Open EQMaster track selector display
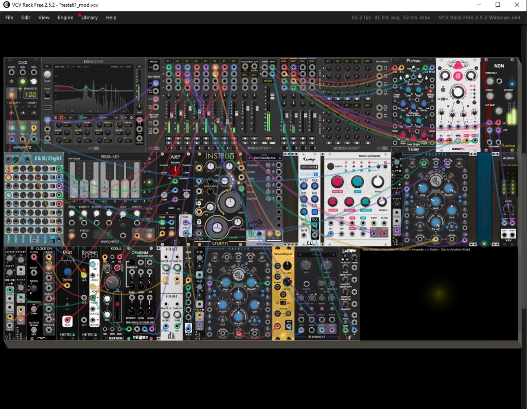The width and height of the screenshot is (527, 409). [x=47, y=66]
